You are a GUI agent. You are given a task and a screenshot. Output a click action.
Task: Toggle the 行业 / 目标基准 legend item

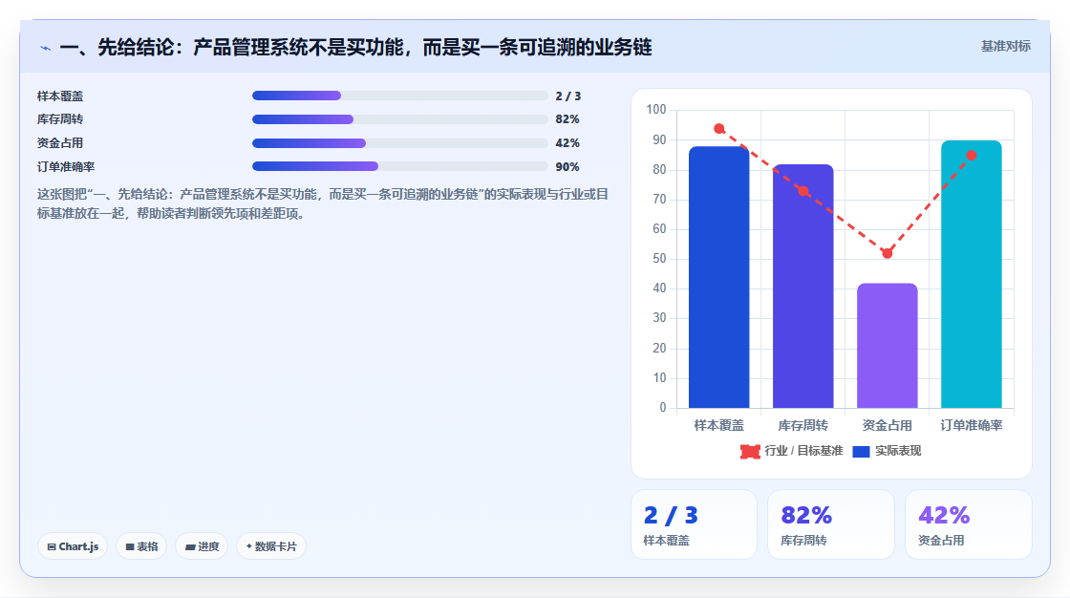point(792,451)
